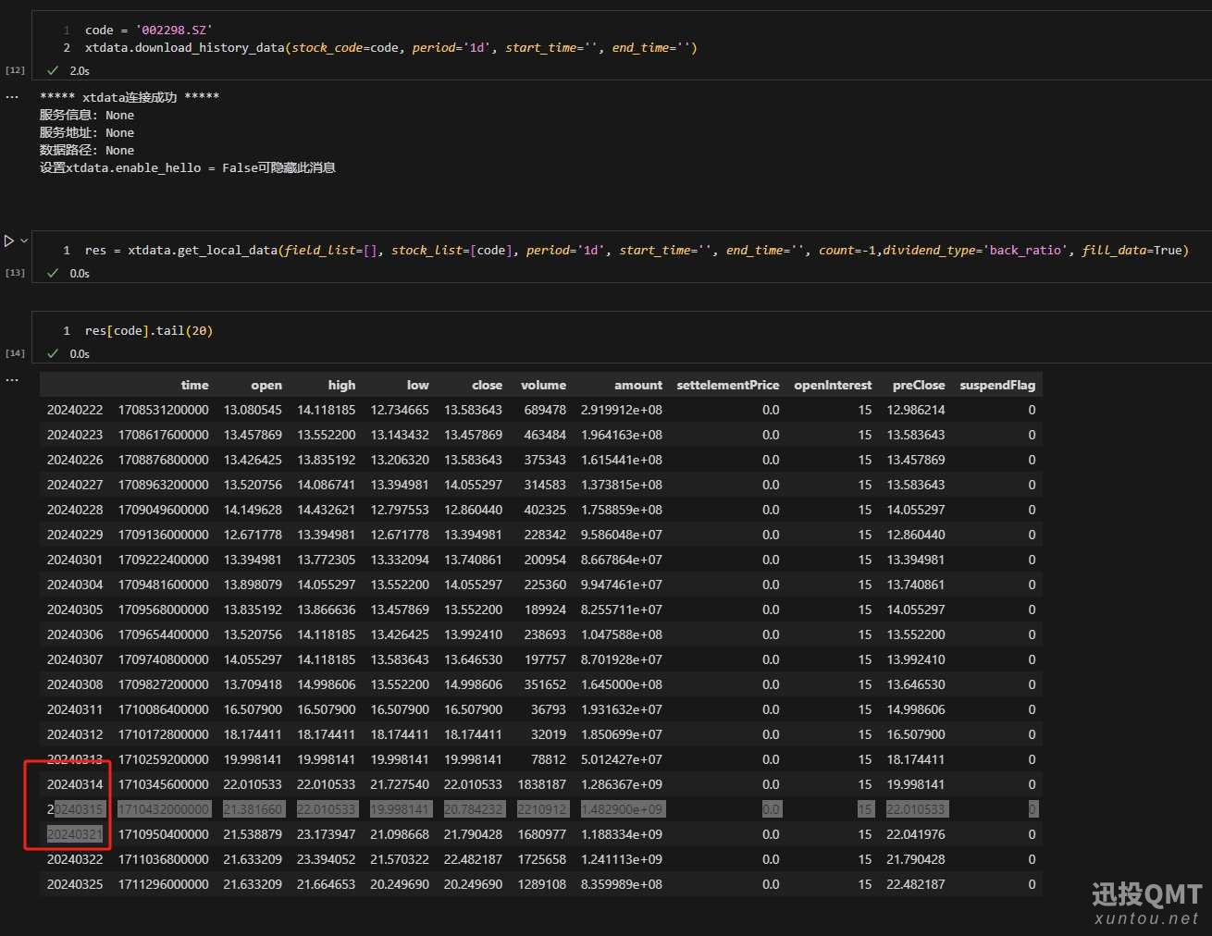Place cursor in the download_history_data code line
1212x936 pixels.
tap(390, 47)
